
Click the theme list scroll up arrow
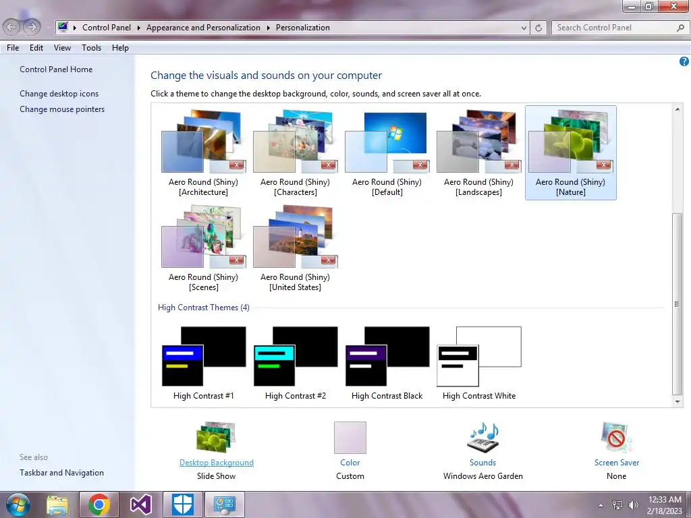678,109
